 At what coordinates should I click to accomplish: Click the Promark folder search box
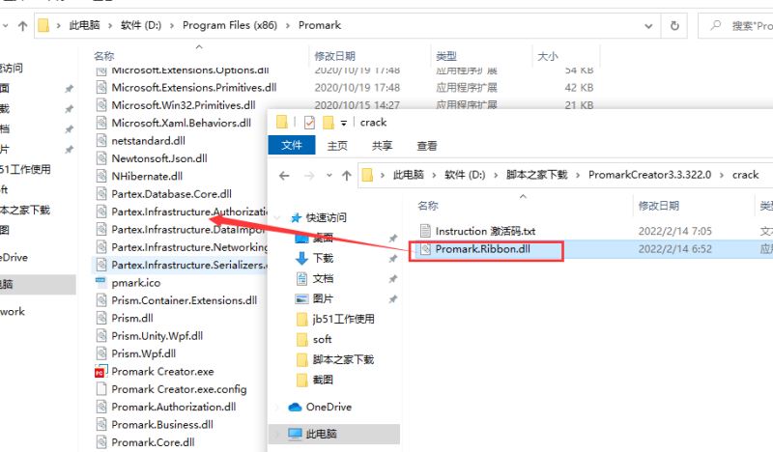(736, 26)
